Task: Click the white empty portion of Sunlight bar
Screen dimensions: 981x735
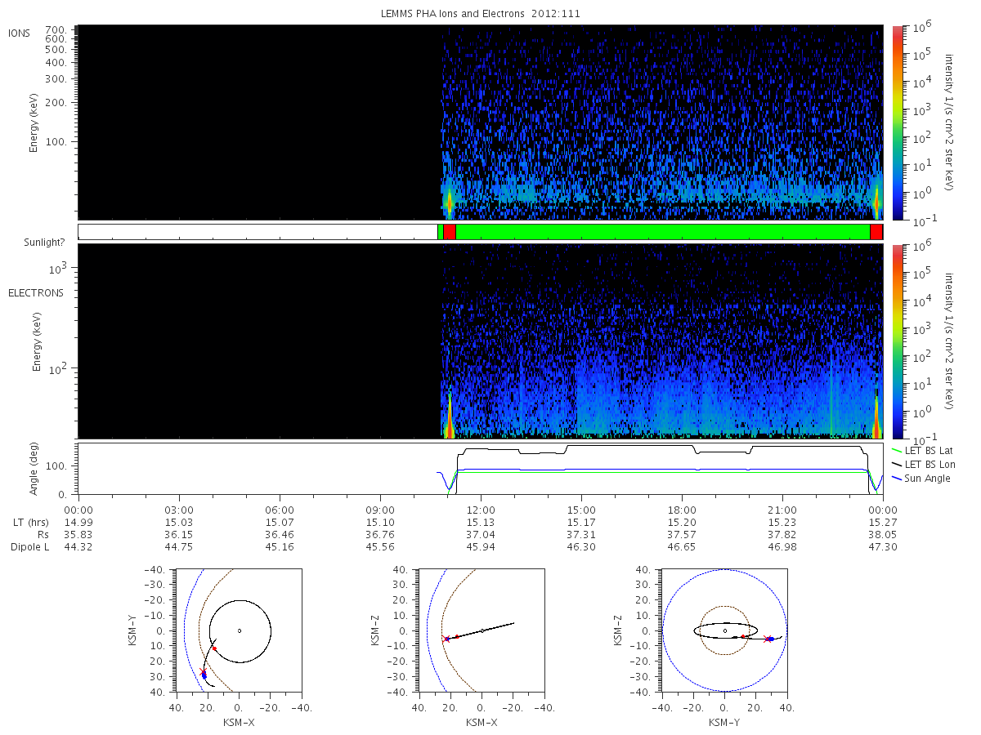Action: click(258, 232)
